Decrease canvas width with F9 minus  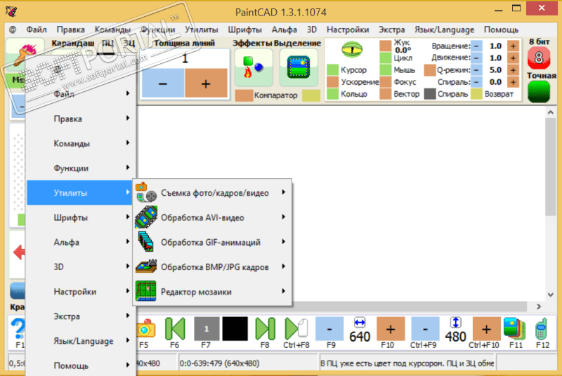(x=329, y=328)
